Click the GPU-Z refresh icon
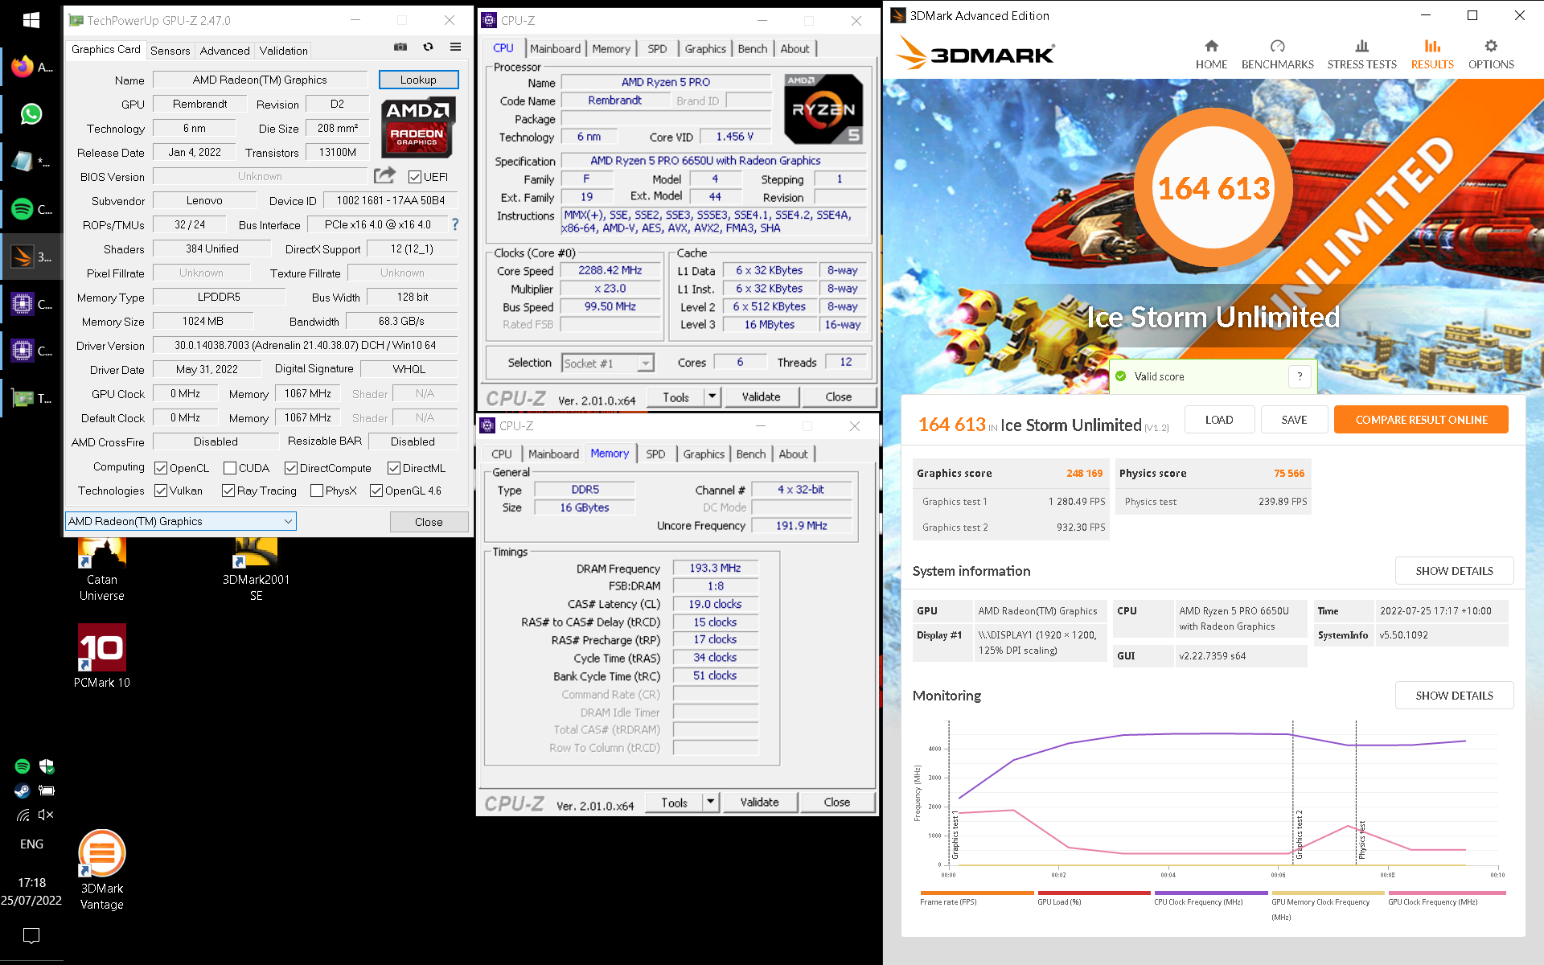This screenshot has height=965, width=1544. 428,47
